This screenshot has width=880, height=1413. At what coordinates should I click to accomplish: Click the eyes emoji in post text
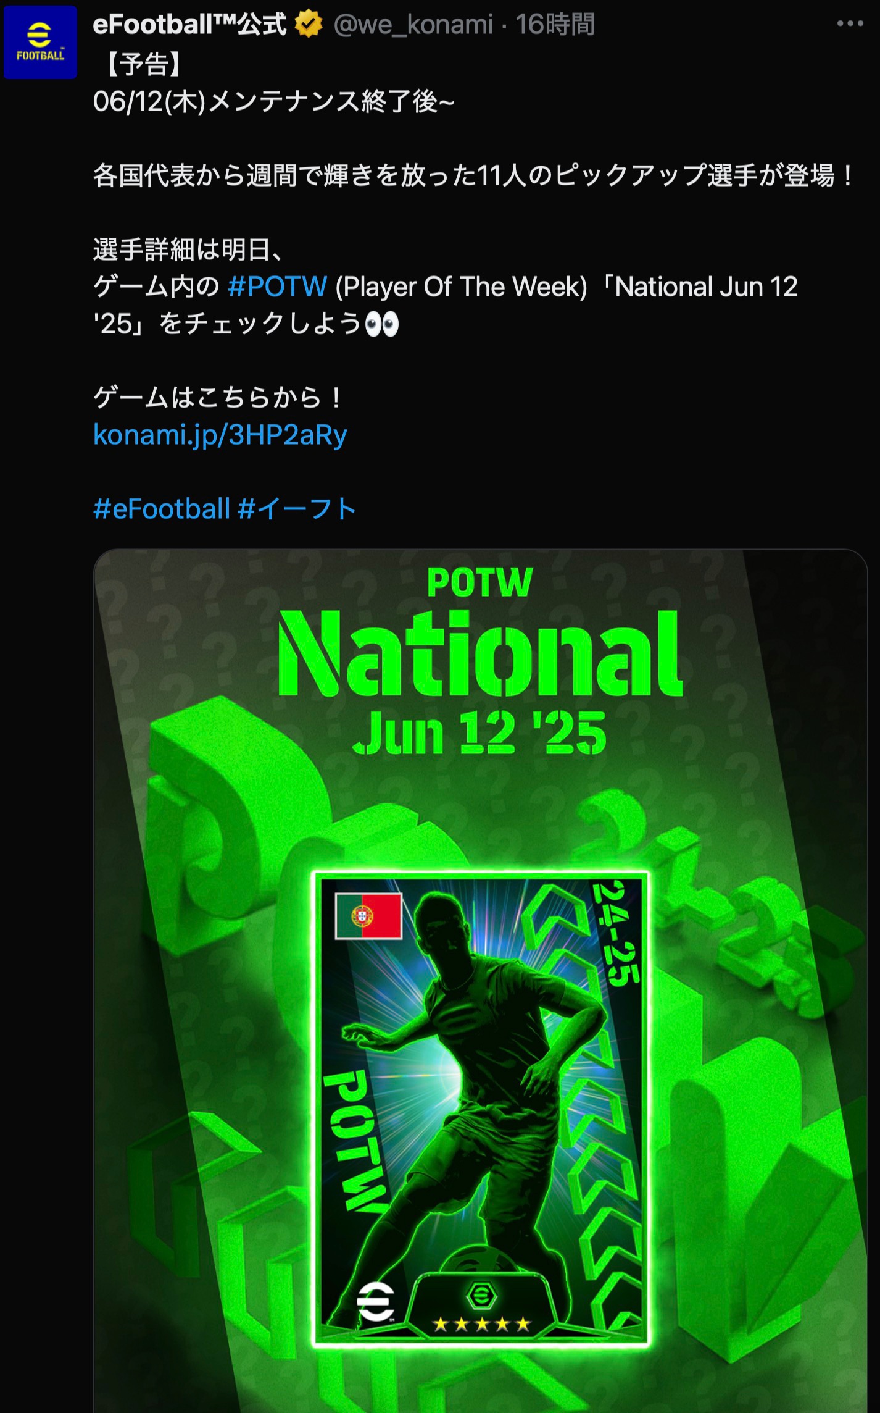click(382, 324)
